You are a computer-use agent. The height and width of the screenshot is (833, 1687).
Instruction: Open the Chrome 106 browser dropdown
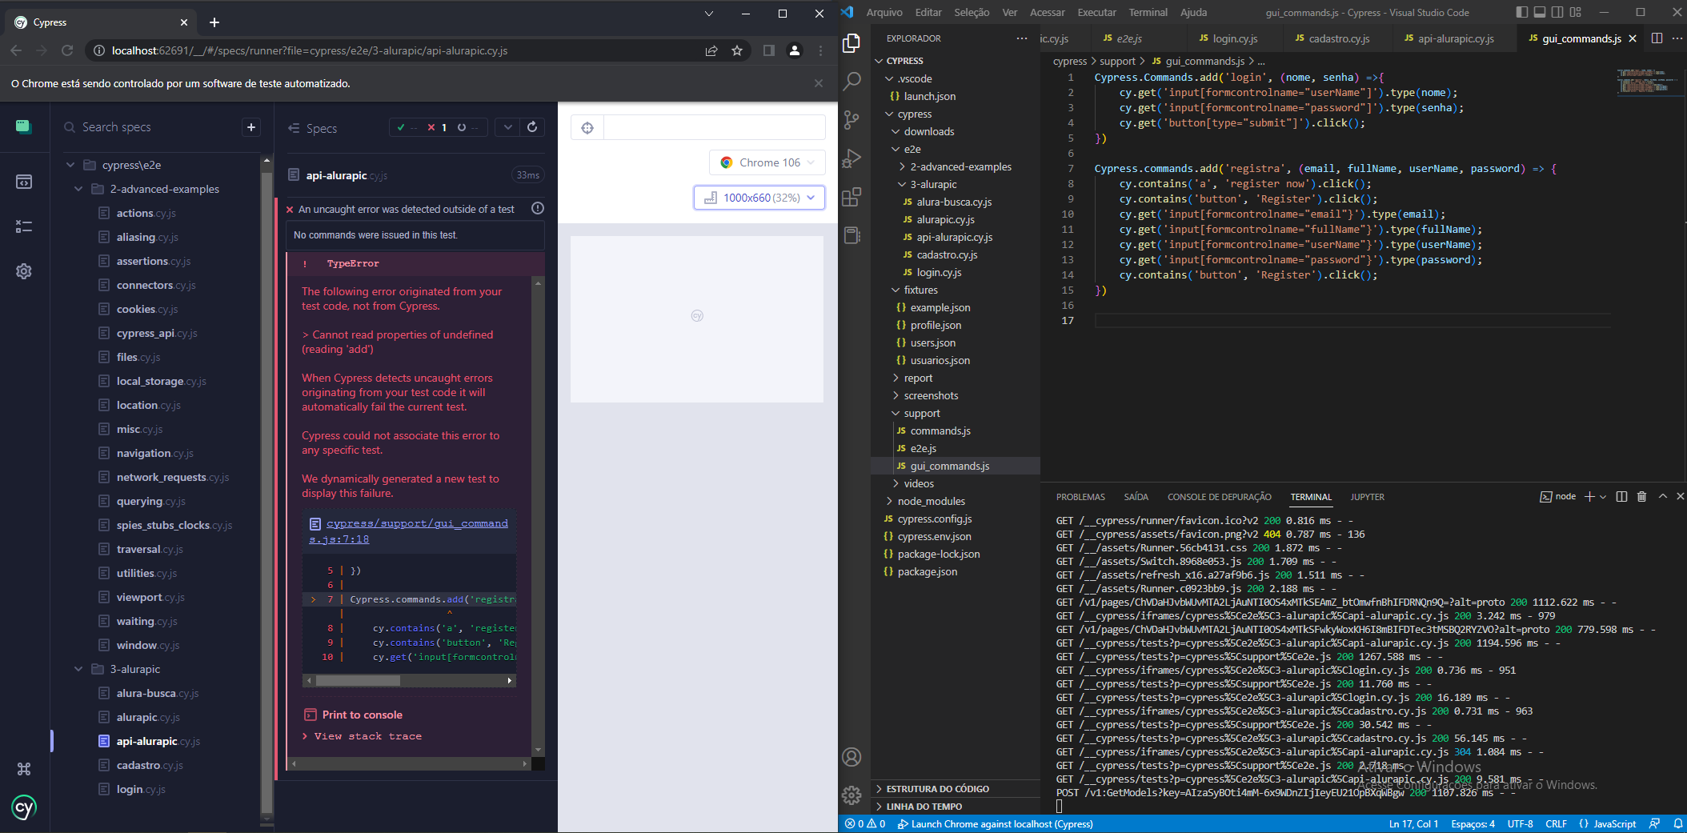coord(767,162)
